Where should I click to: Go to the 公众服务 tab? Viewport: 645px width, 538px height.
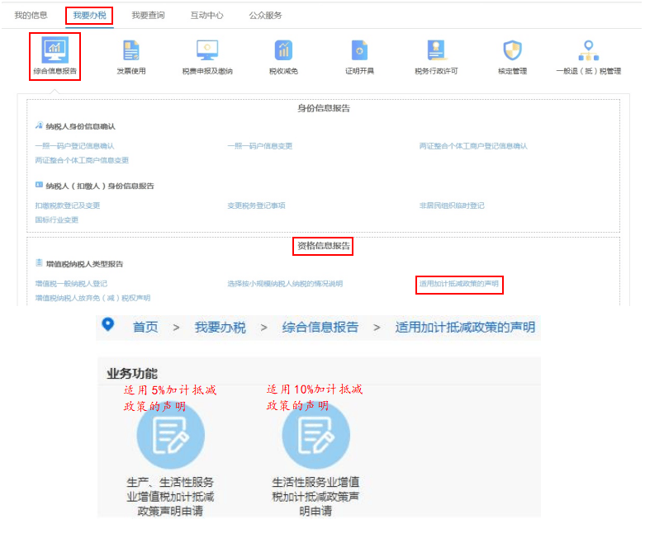pos(265,16)
